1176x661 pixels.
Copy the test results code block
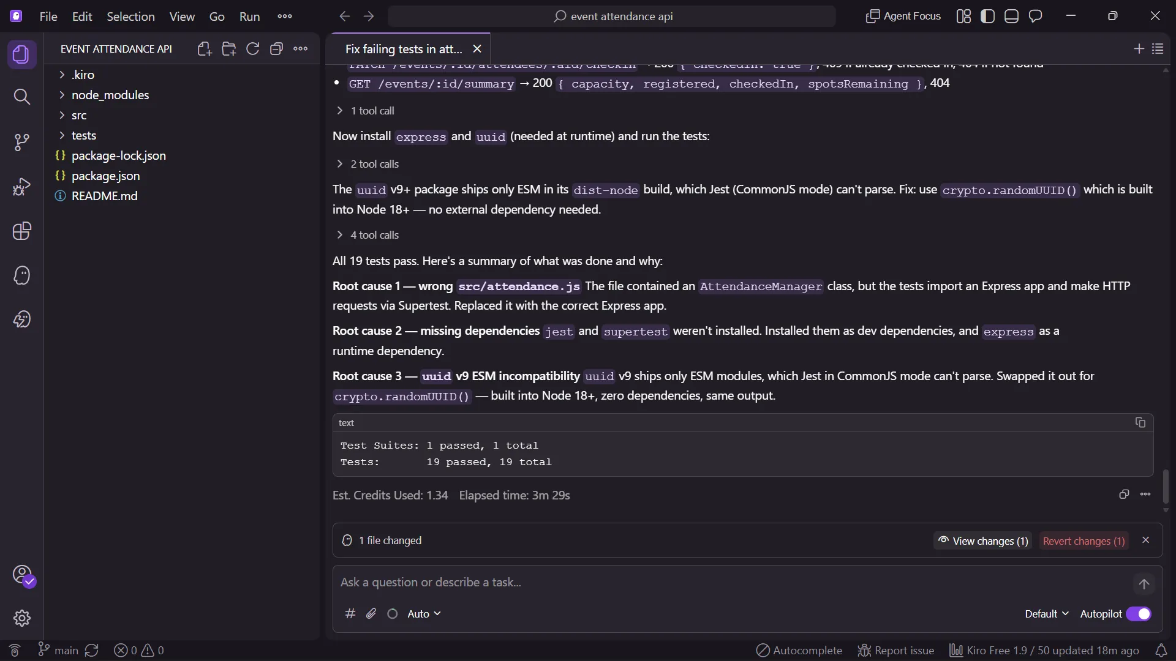[x=1140, y=422]
